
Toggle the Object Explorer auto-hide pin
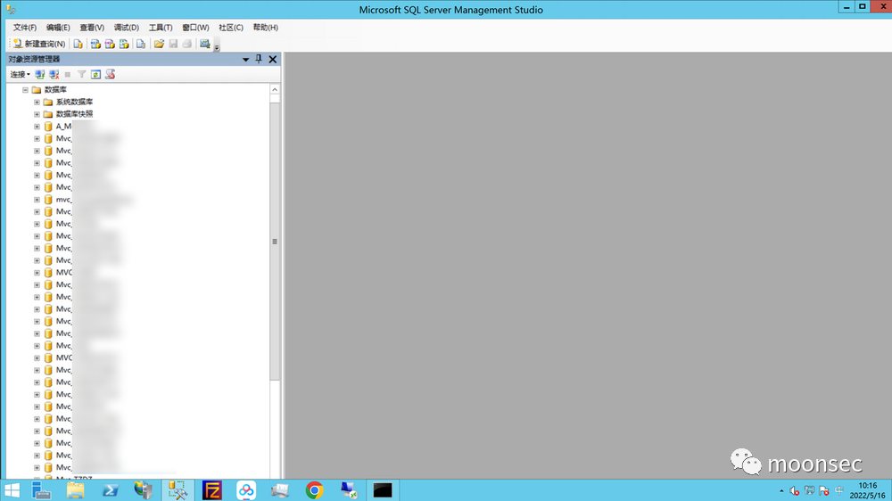[259, 59]
